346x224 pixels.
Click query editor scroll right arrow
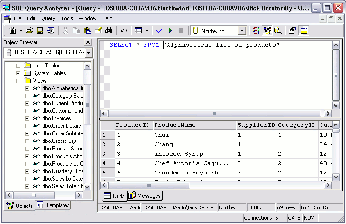coord(328,114)
